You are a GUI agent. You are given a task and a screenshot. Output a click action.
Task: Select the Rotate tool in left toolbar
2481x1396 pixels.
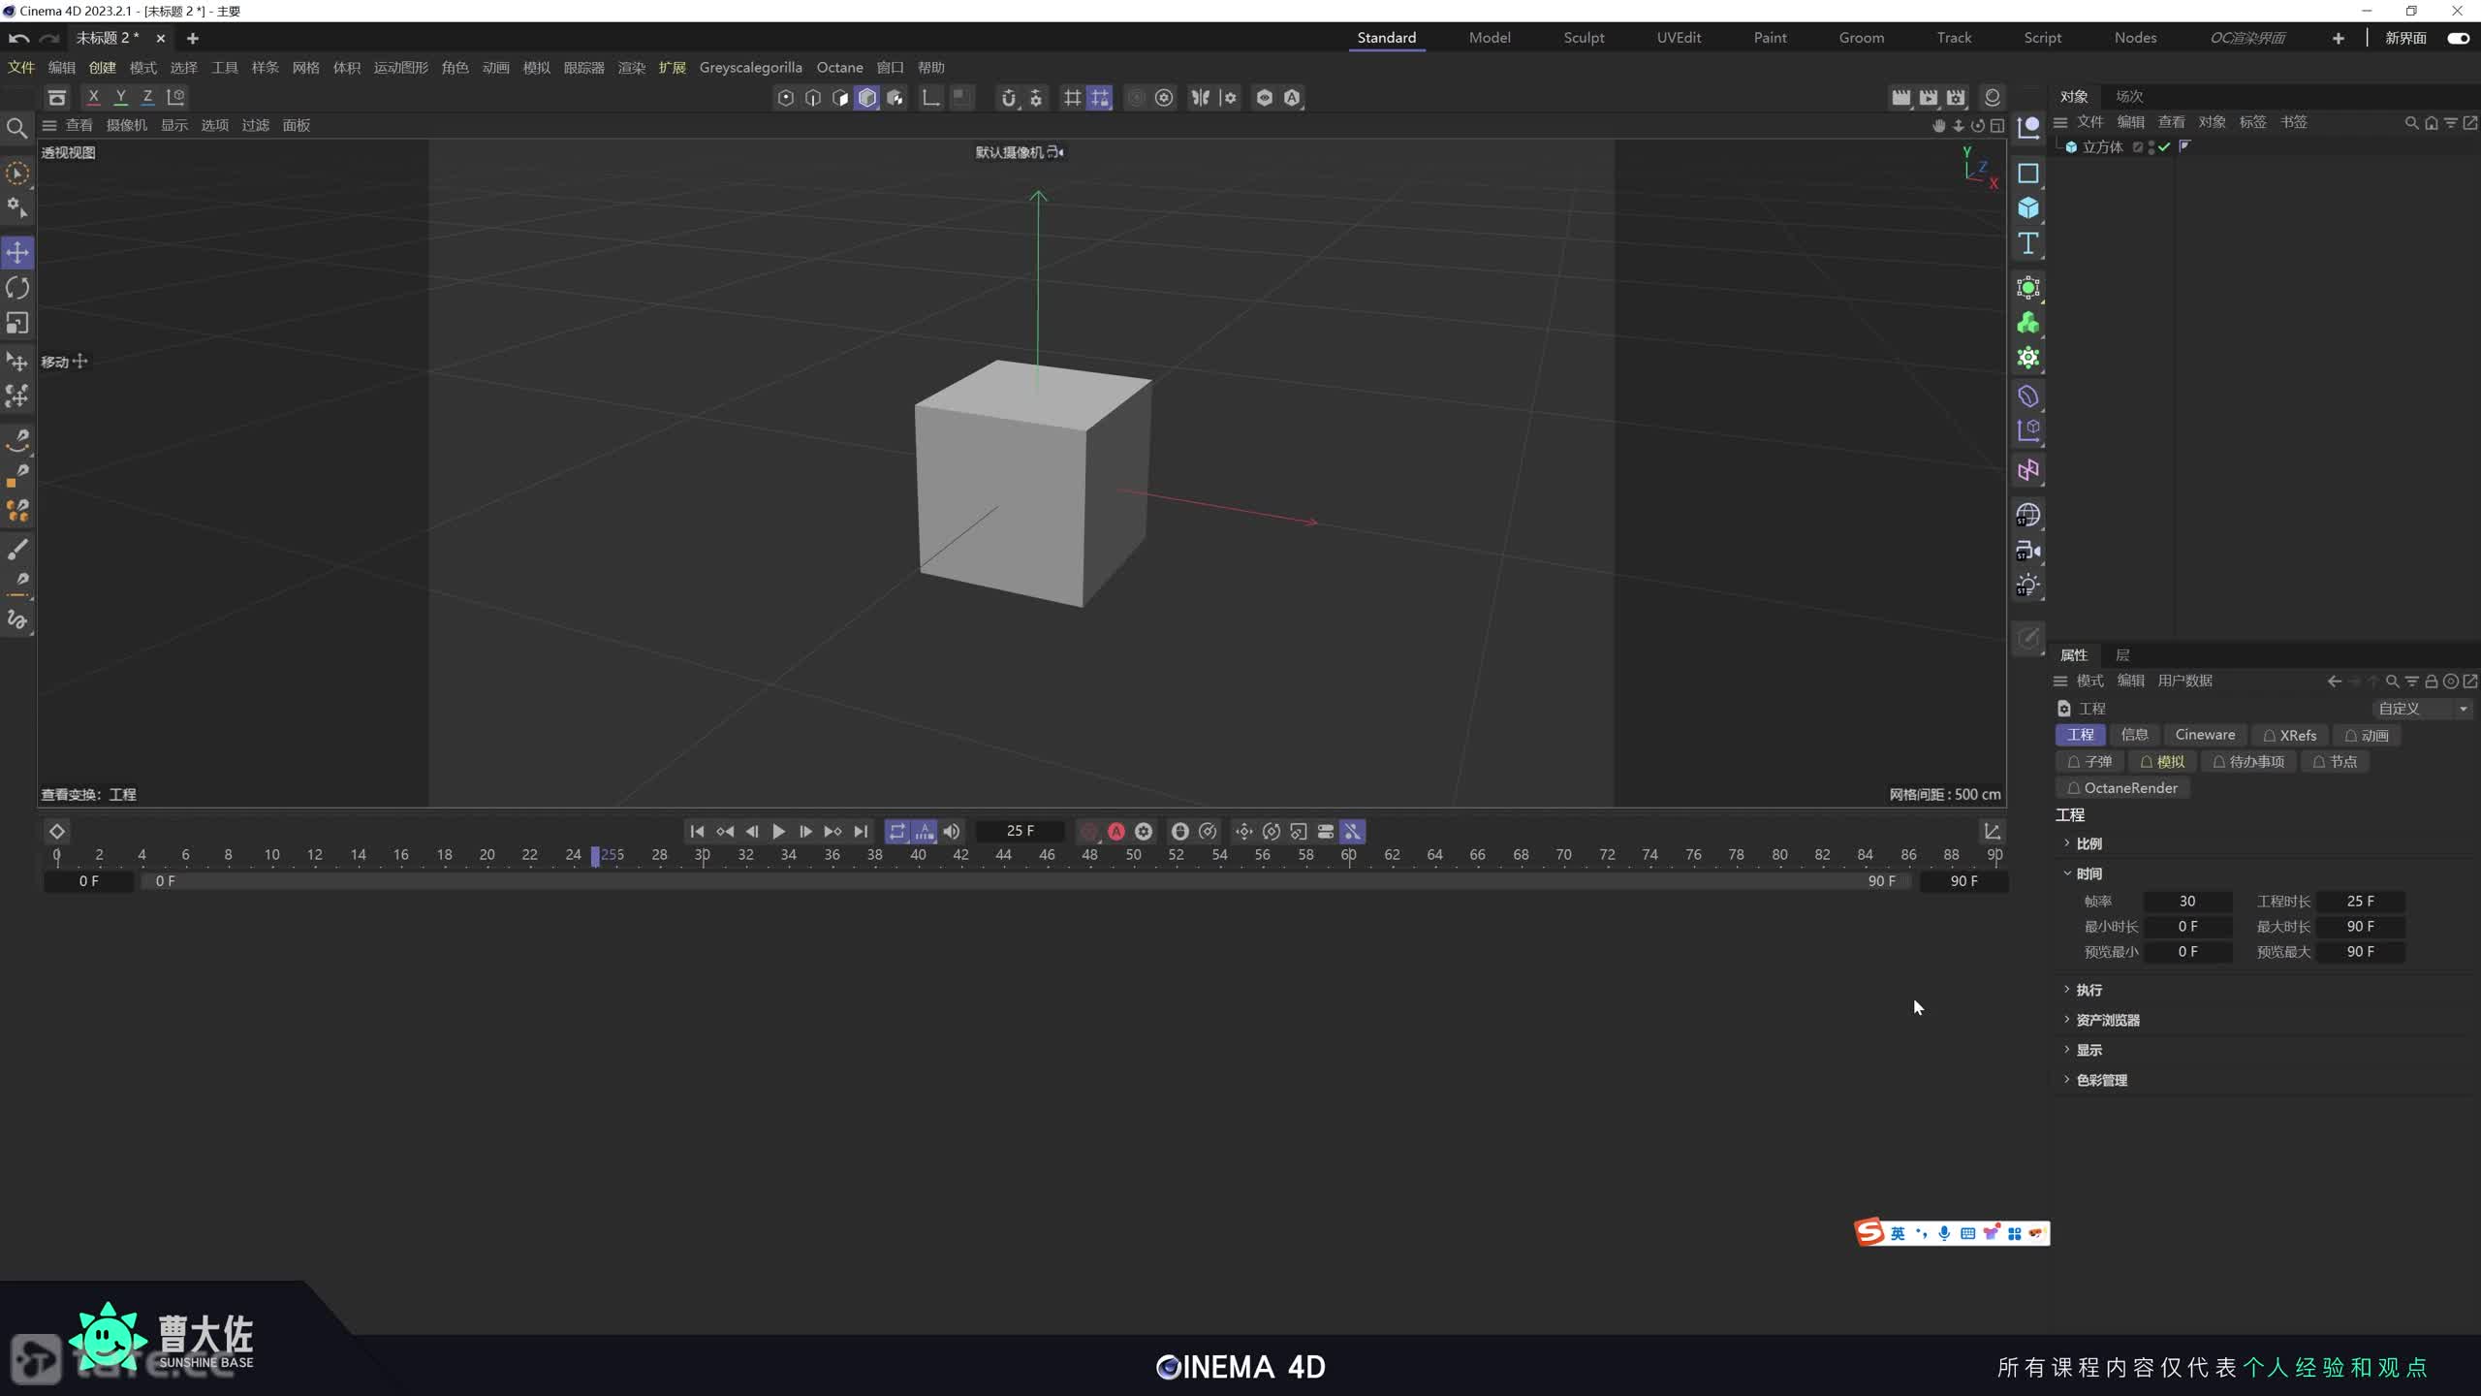[x=17, y=288]
